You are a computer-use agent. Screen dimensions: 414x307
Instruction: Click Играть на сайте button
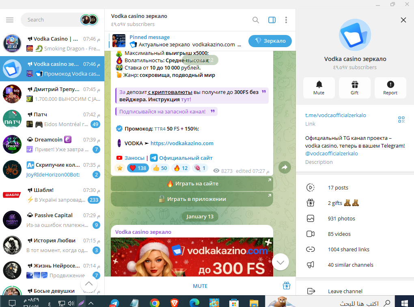(x=192, y=183)
